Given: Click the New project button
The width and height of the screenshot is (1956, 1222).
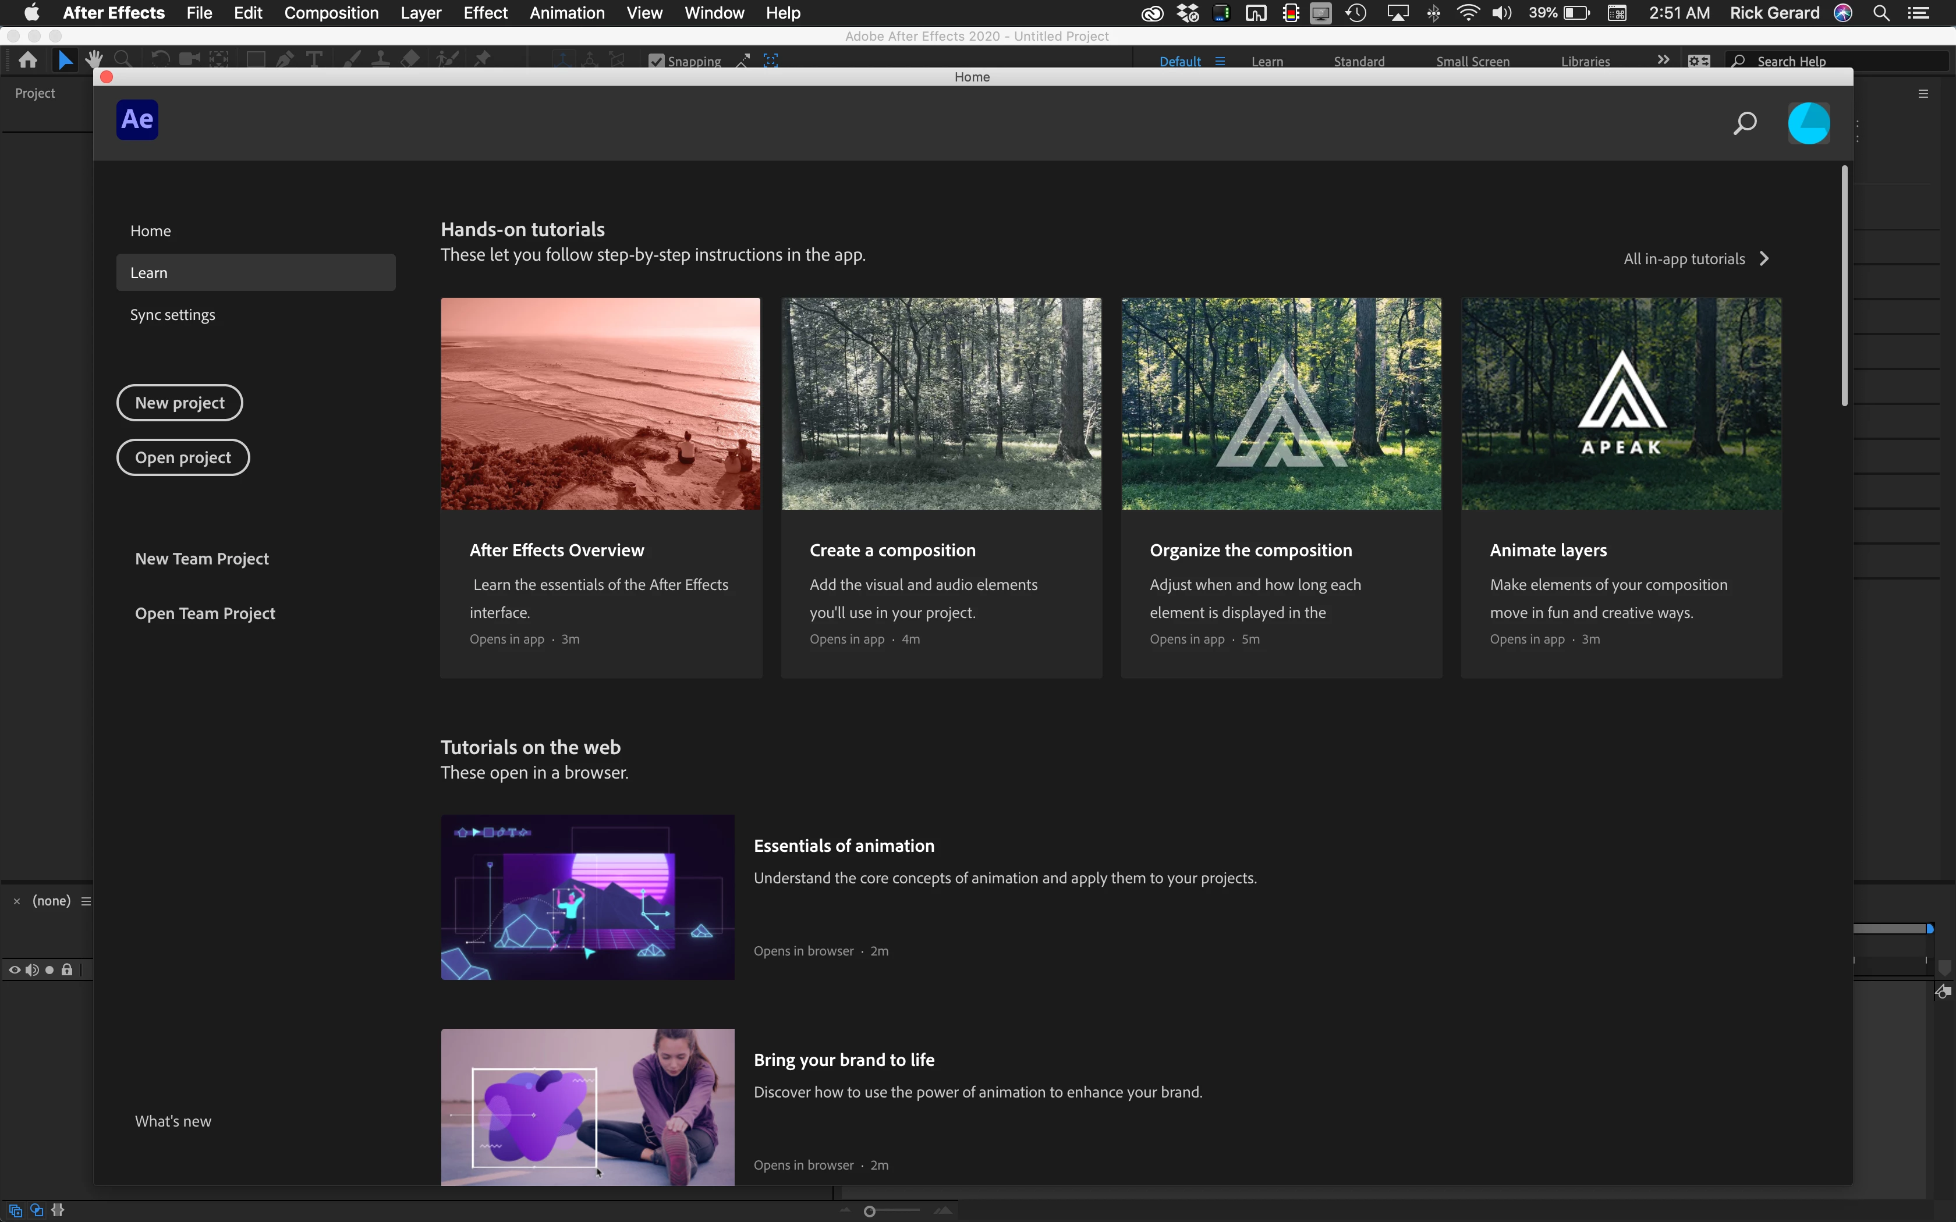Looking at the screenshot, I should 179,403.
